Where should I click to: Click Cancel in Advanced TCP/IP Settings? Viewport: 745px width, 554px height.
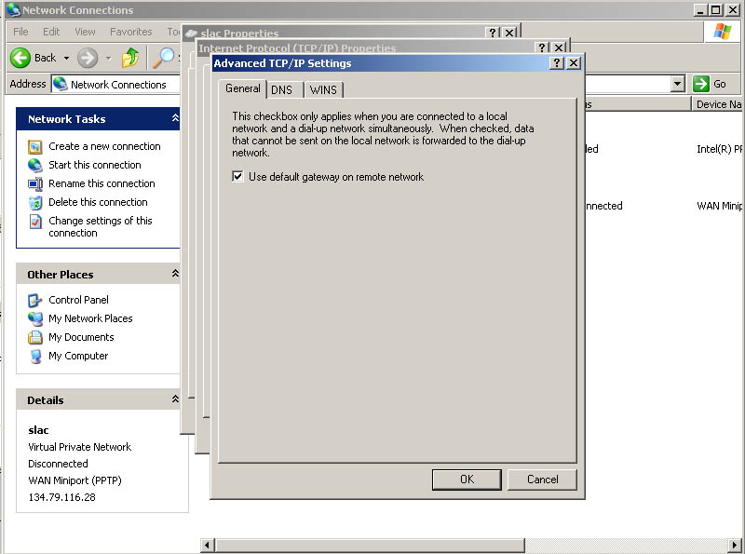tap(542, 480)
